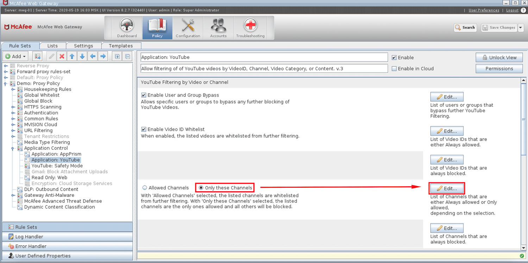Screen dimensions: 528x263
Task: Expand the Reverse Proxy tree node
Action: tap(6, 66)
